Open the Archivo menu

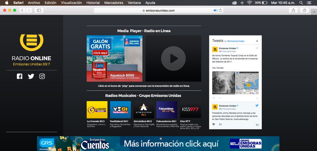34,3
